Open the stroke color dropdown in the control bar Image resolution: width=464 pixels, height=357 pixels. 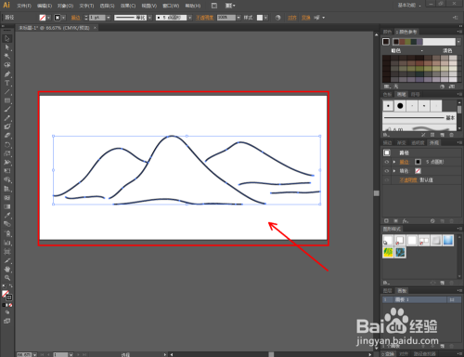[x=64, y=18]
